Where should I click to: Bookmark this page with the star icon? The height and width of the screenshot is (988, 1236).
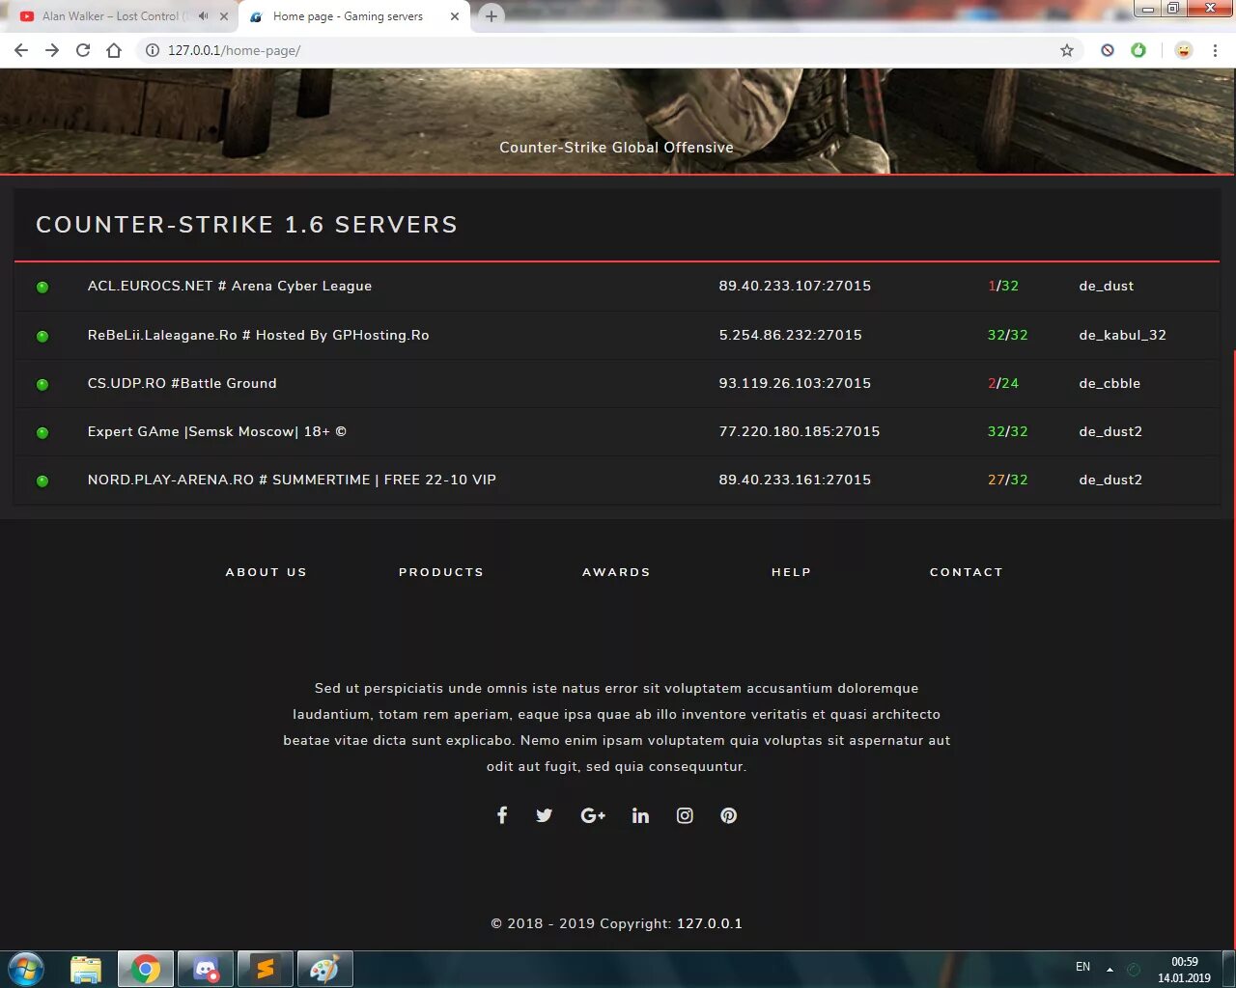[1067, 50]
